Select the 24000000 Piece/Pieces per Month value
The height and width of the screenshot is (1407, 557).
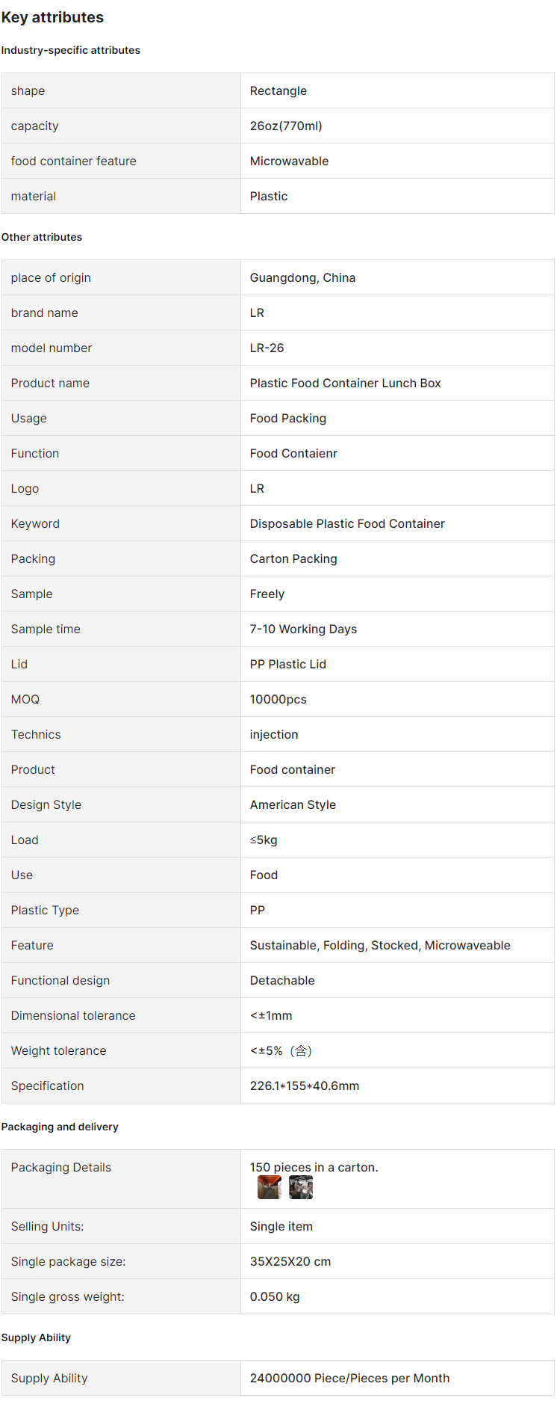[x=349, y=1378]
